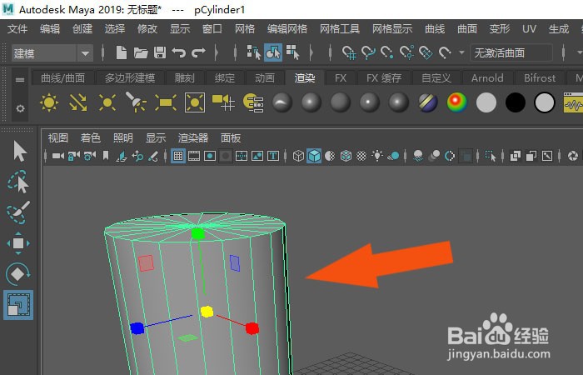Open the 编辑网格 menu

[287, 28]
